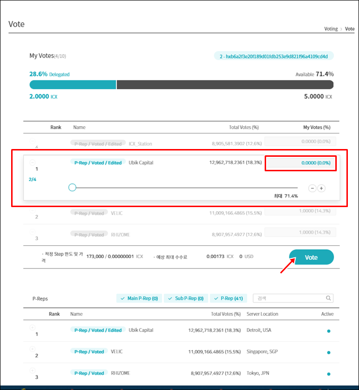Click VELIC in the P-Reps list
Screen dimensions: 359x390
tap(117, 352)
